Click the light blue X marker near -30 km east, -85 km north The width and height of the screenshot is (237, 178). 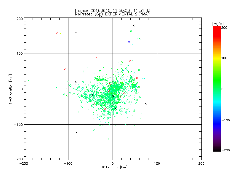point(100,120)
